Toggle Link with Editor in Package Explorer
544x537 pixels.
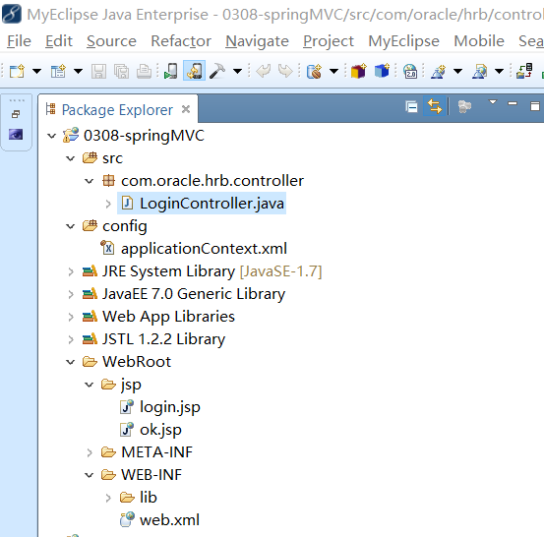pyautogui.click(x=435, y=106)
